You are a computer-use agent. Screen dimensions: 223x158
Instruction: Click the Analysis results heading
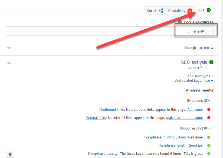[200, 90]
